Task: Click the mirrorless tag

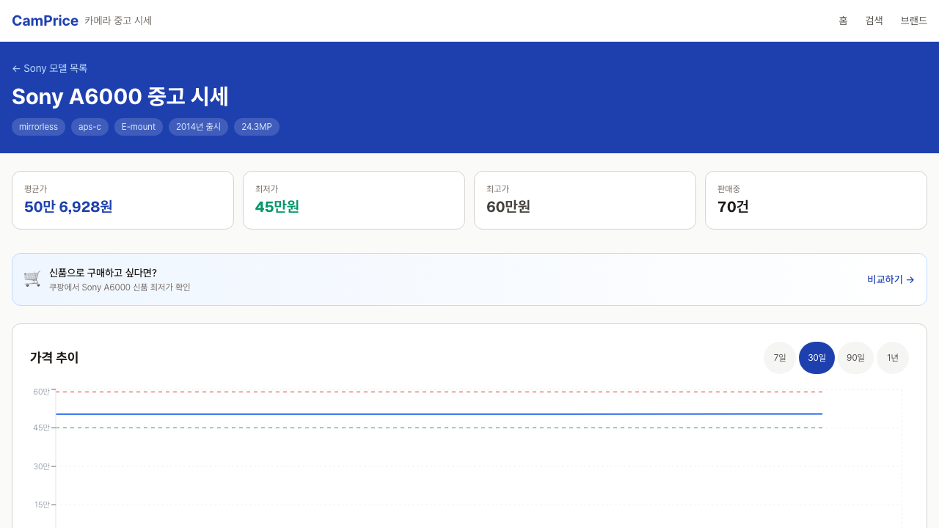Action: [38, 127]
